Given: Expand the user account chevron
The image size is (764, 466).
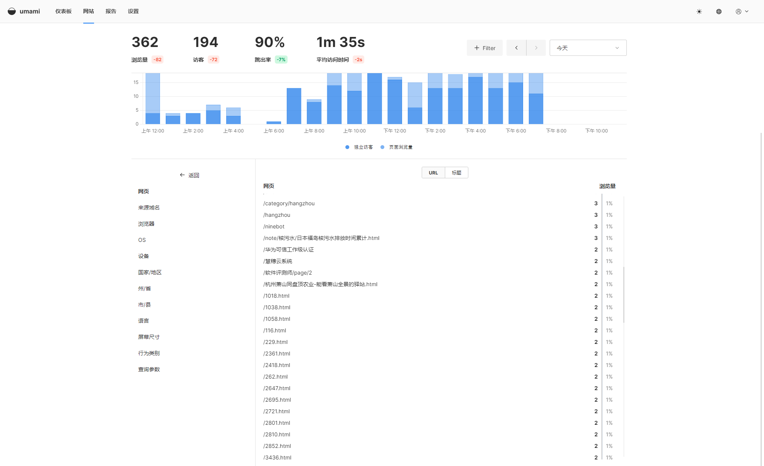Looking at the screenshot, I should click(x=747, y=12).
